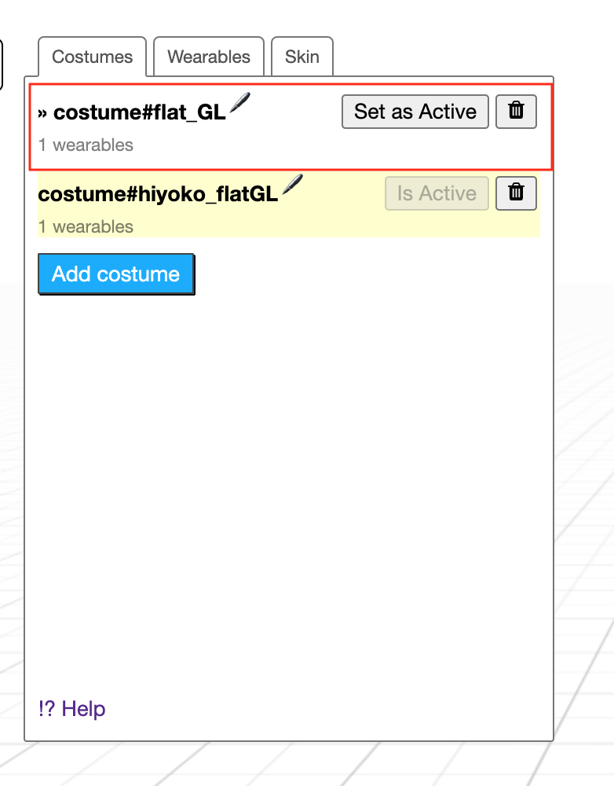Viewport: 614px width, 786px height.
Task: Click "1 wearables" under costume#flat_GL
Action: [86, 145]
